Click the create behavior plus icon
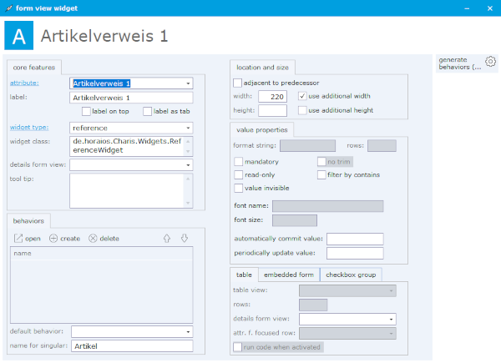The image size is (501, 363). pos(54,239)
